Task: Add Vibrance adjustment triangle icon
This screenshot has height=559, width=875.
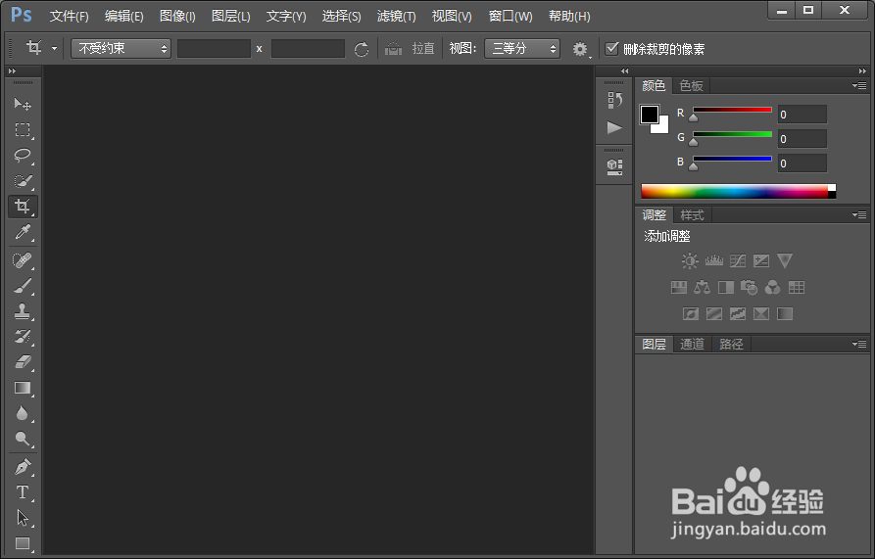Action: pyautogui.click(x=785, y=260)
